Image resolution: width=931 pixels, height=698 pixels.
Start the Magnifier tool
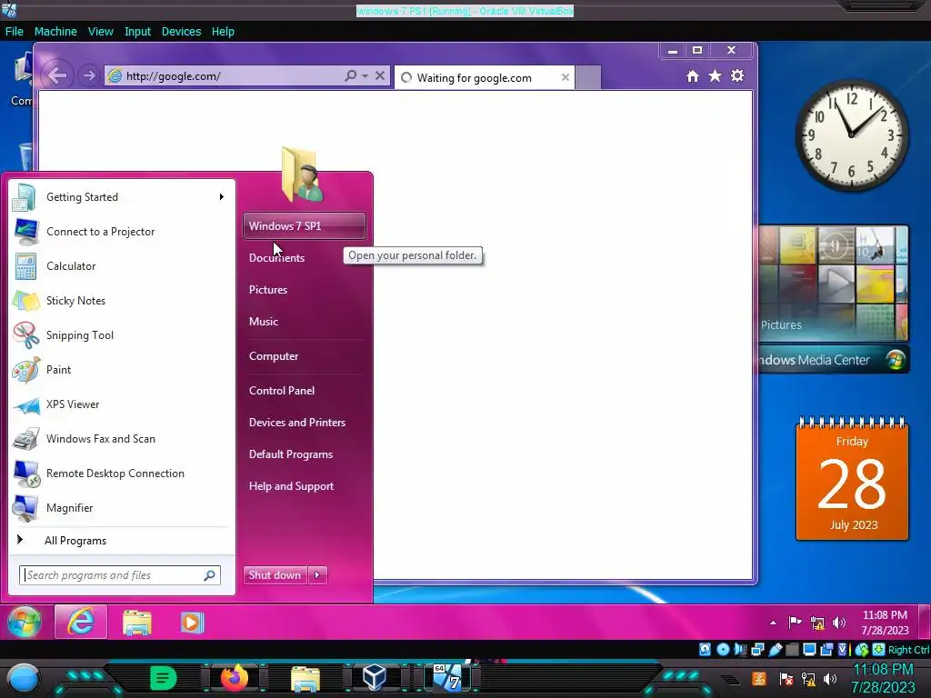[122, 507]
